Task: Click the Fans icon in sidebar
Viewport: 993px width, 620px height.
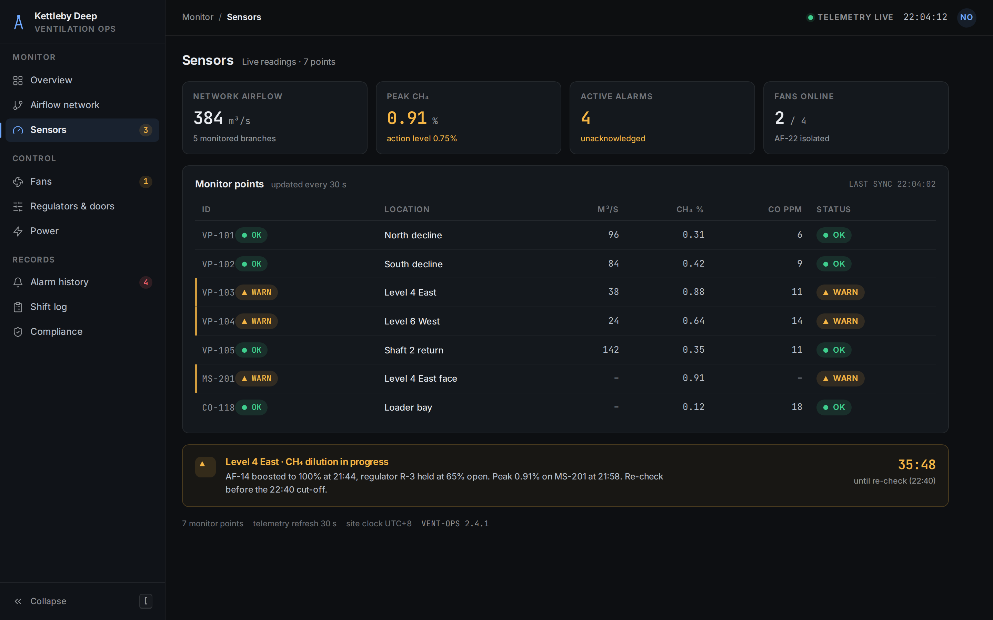Action: pos(18,182)
